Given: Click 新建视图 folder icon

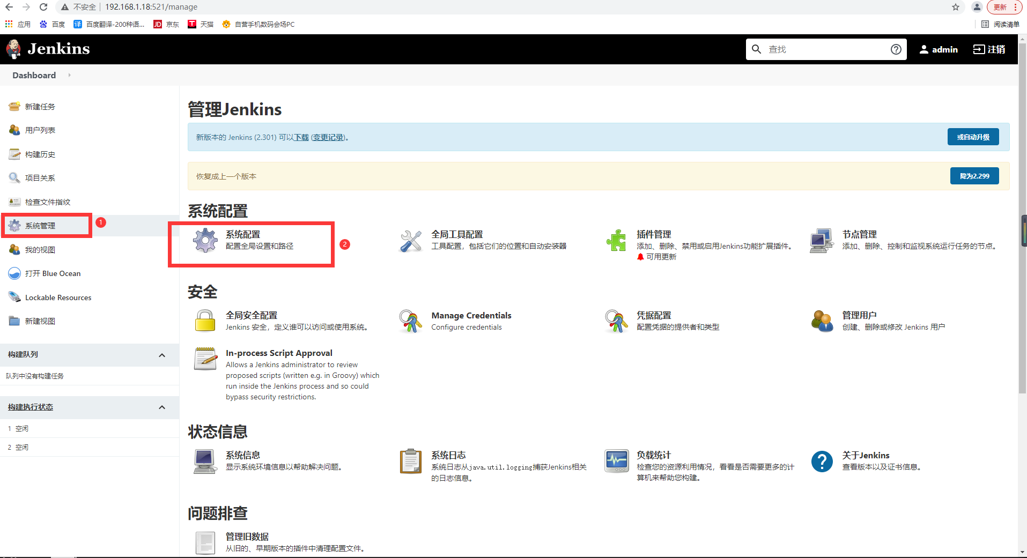Looking at the screenshot, I should [14, 321].
